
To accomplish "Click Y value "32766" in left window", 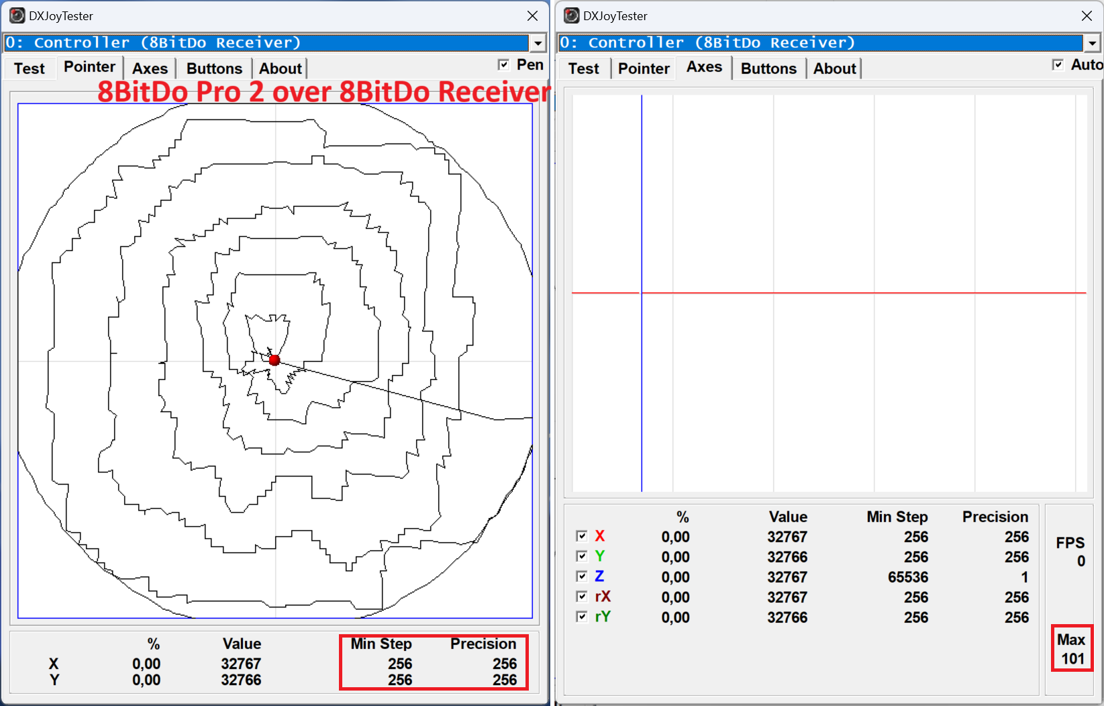I will coord(241,680).
